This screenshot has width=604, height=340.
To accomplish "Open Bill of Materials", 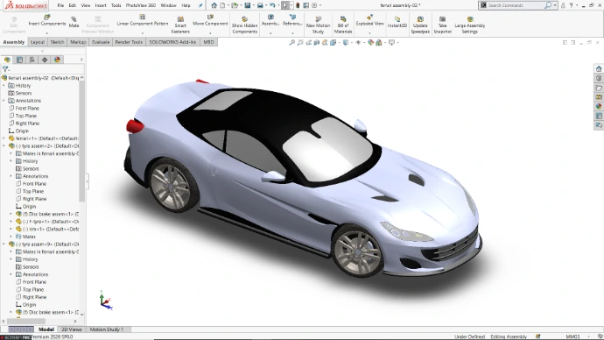I will 343,25.
